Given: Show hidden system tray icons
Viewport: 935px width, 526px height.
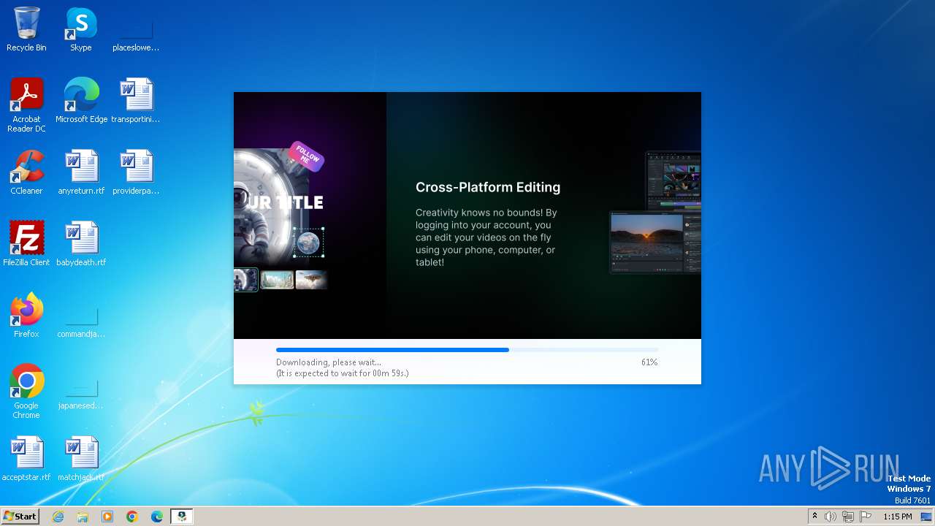Looking at the screenshot, I should click(x=814, y=517).
